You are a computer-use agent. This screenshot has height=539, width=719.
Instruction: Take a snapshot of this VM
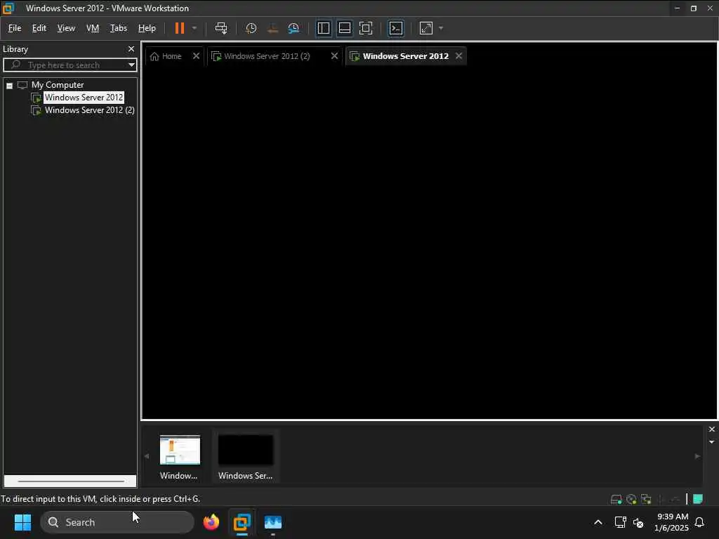click(x=251, y=28)
